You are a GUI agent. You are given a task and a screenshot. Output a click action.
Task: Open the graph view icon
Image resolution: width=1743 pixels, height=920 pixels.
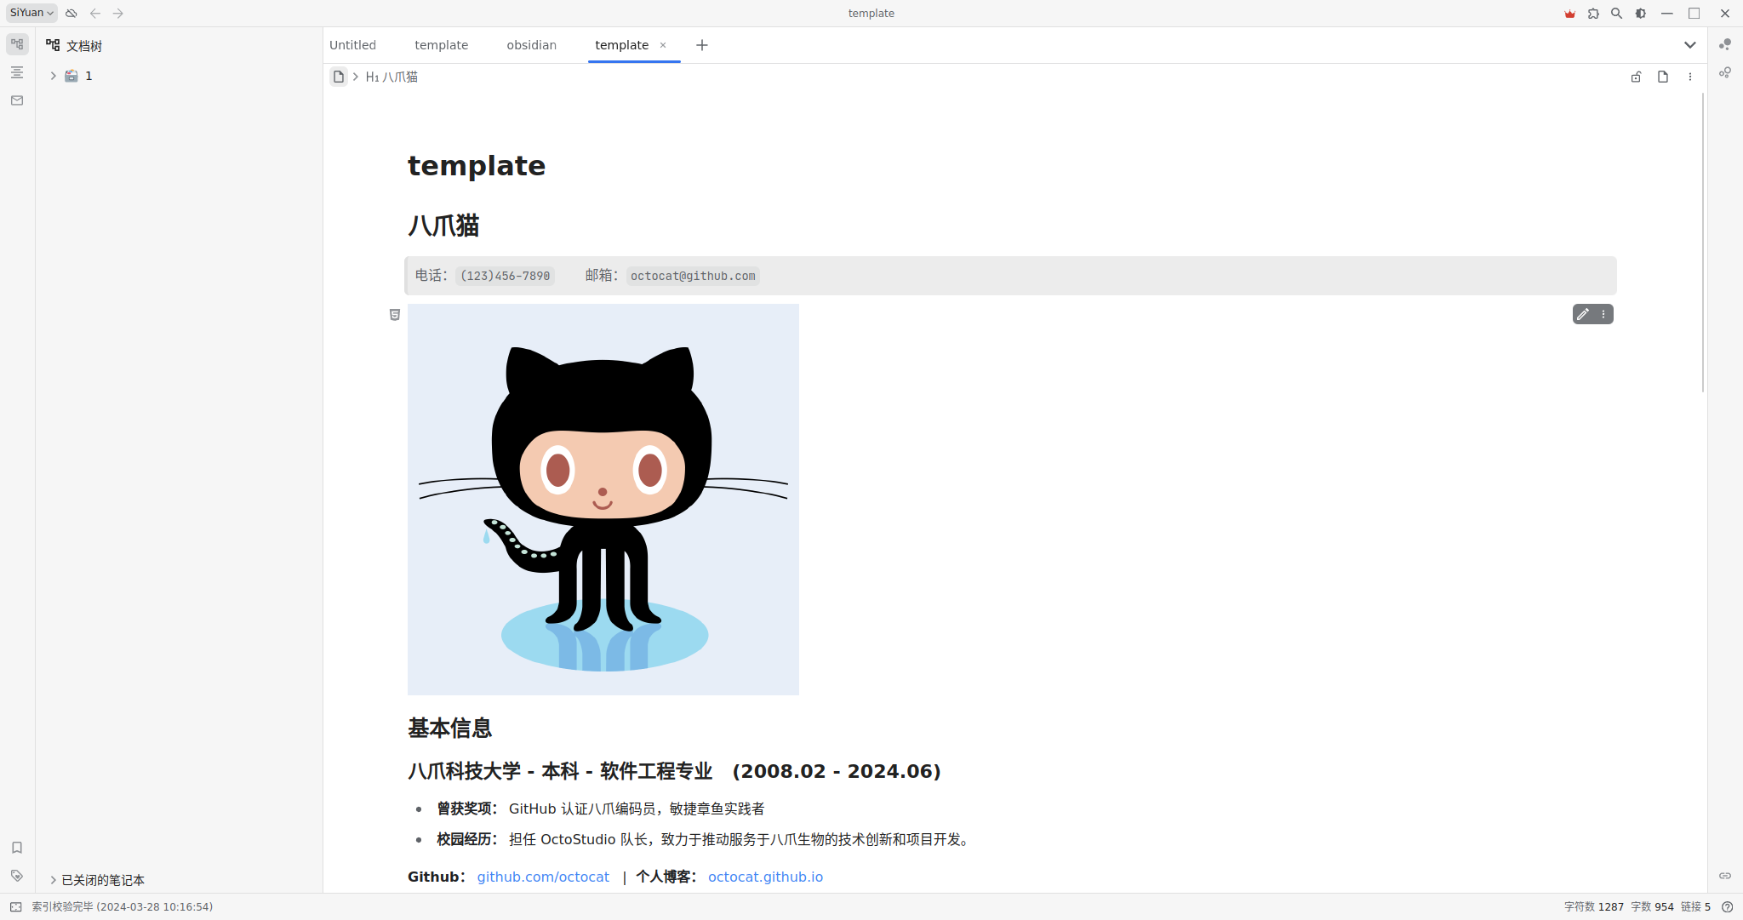coord(1725,44)
